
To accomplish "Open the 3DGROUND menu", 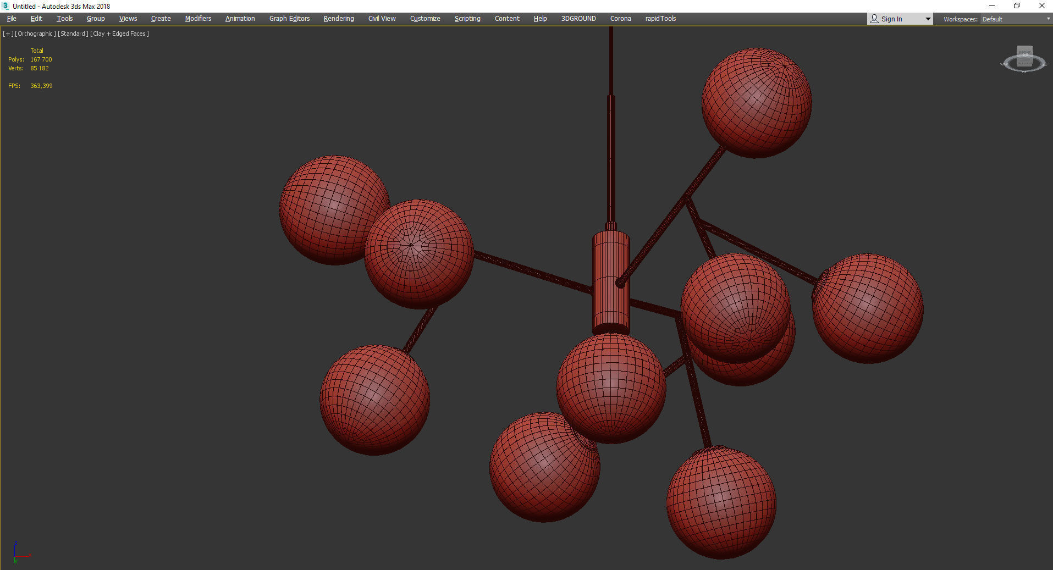I will (578, 19).
